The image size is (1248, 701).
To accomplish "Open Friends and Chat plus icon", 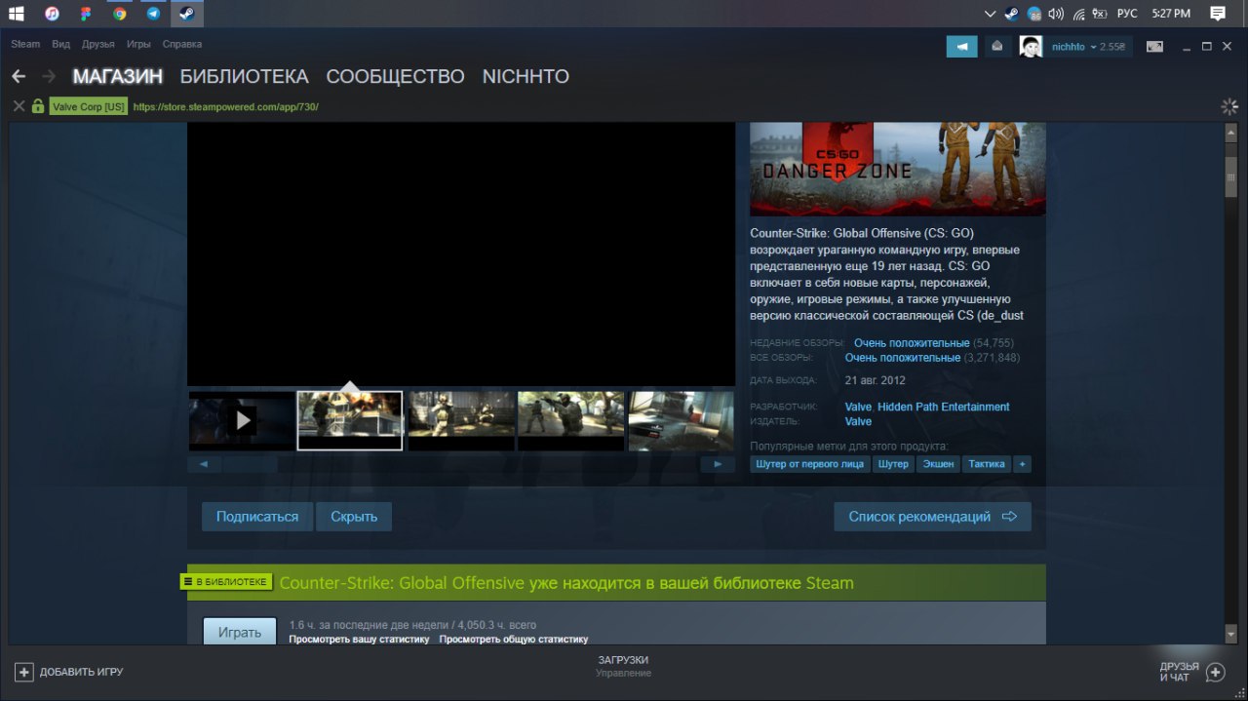I will pos(1215,672).
